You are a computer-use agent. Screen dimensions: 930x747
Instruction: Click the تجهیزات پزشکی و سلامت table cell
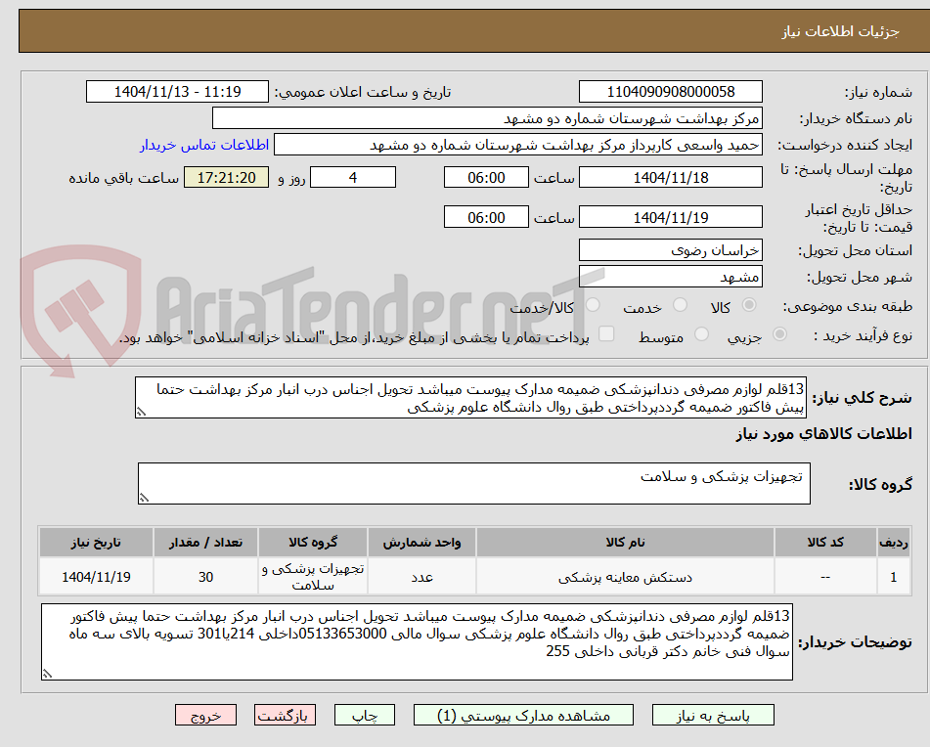313,577
